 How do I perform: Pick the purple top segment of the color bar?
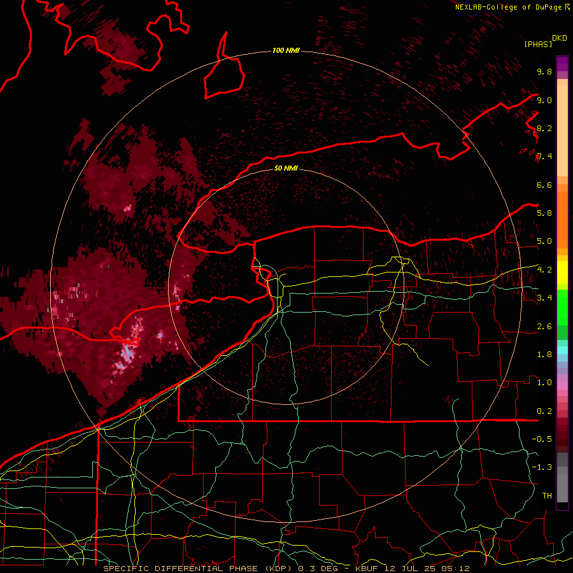(562, 64)
